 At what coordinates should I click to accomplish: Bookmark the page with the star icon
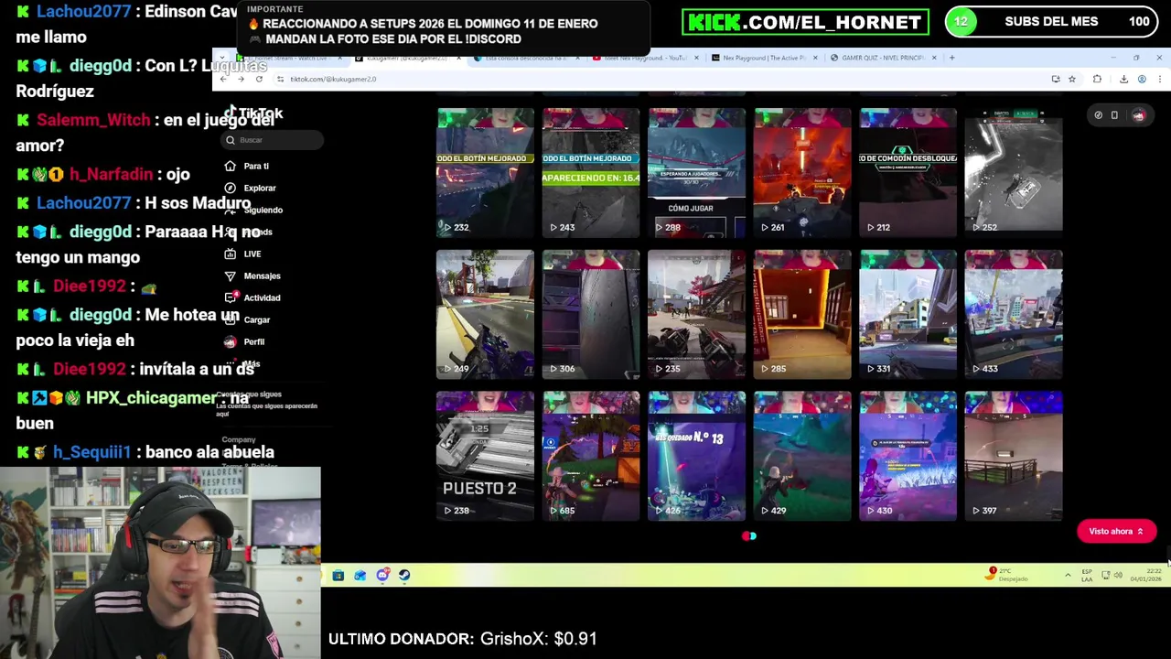click(x=1072, y=79)
